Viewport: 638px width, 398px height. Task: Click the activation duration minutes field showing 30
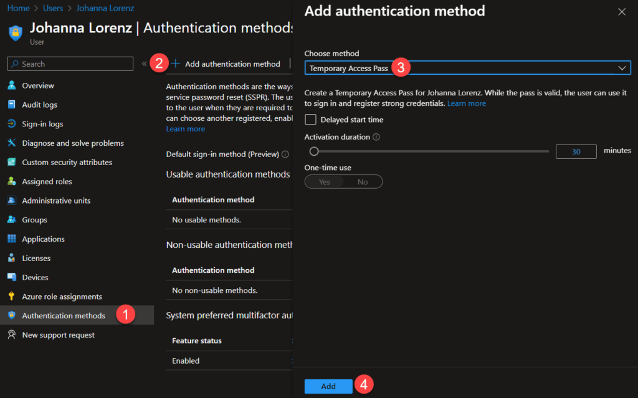(576, 151)
